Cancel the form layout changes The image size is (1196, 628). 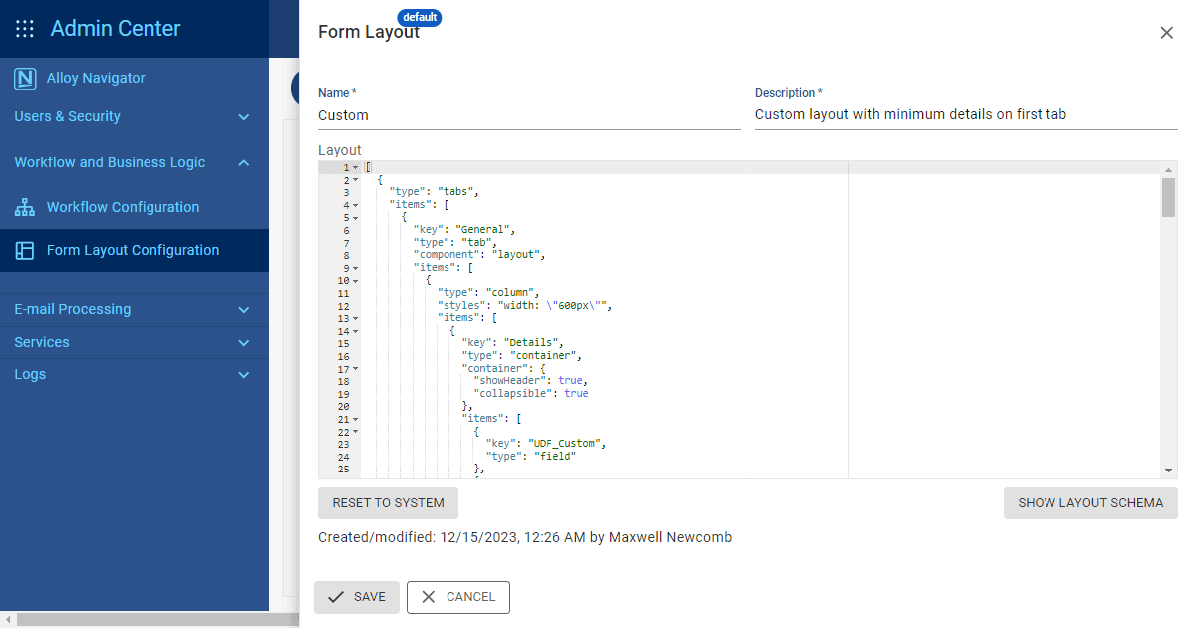[458, 597]
